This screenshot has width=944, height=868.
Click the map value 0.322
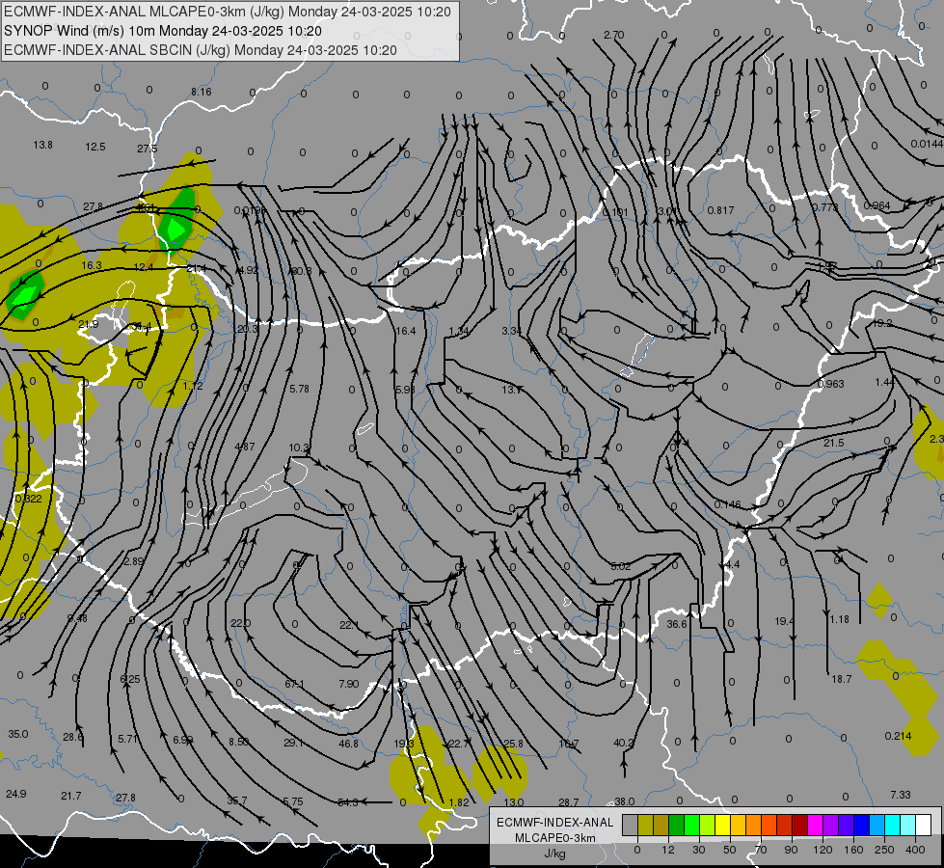pyautogui.click(x=28, y=499)
